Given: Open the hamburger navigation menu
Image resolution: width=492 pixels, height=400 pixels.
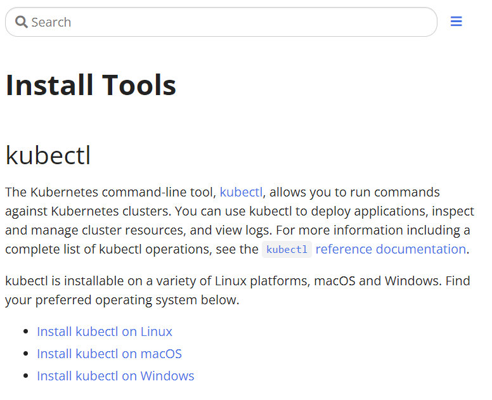Looking at the screenshot, I should coord(456,22).
